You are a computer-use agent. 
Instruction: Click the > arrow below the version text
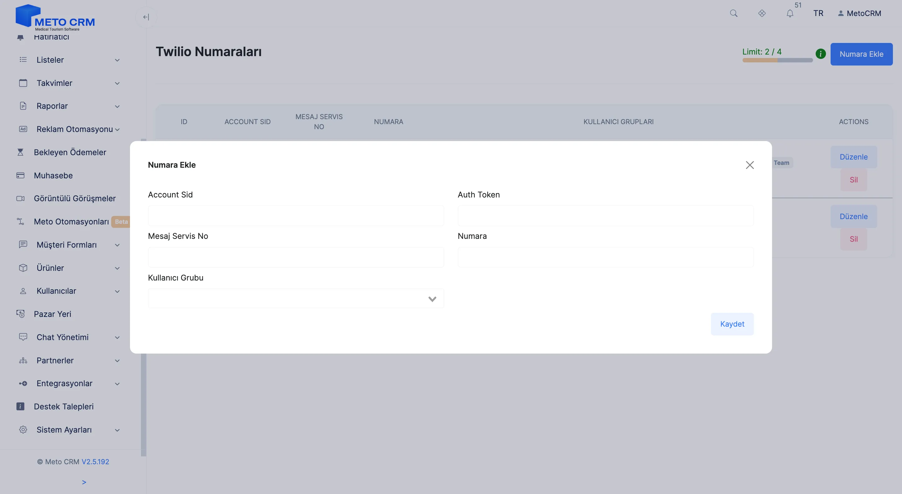click(x=84, y=482)
